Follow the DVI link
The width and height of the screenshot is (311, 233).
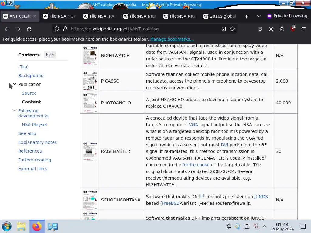pyautogui.click(x=224, y=145)
